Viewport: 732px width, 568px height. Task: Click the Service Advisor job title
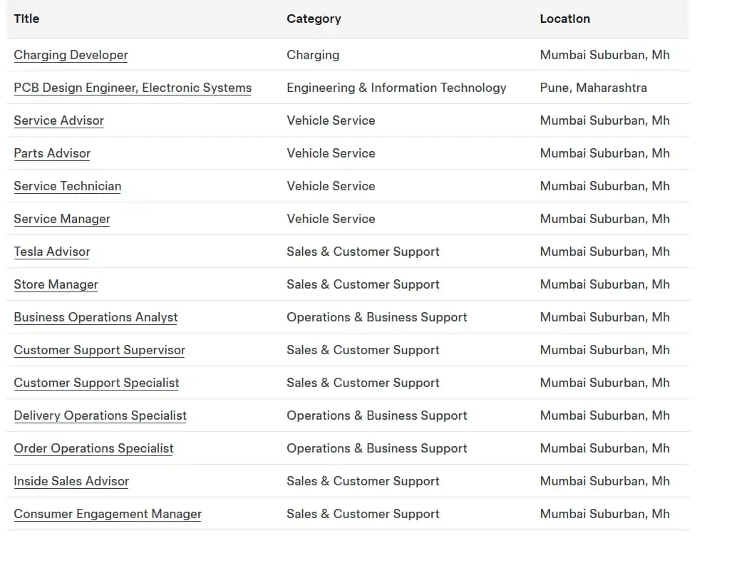[x=58, y=120]
